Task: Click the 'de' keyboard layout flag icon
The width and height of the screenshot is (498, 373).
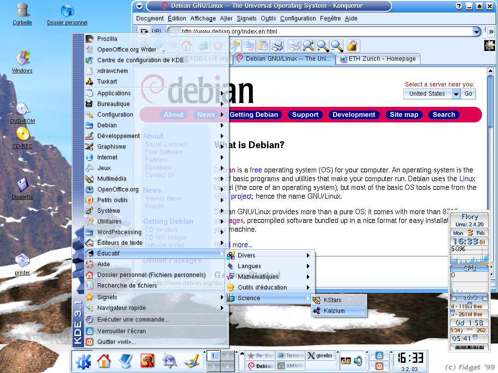Action: 346,361
